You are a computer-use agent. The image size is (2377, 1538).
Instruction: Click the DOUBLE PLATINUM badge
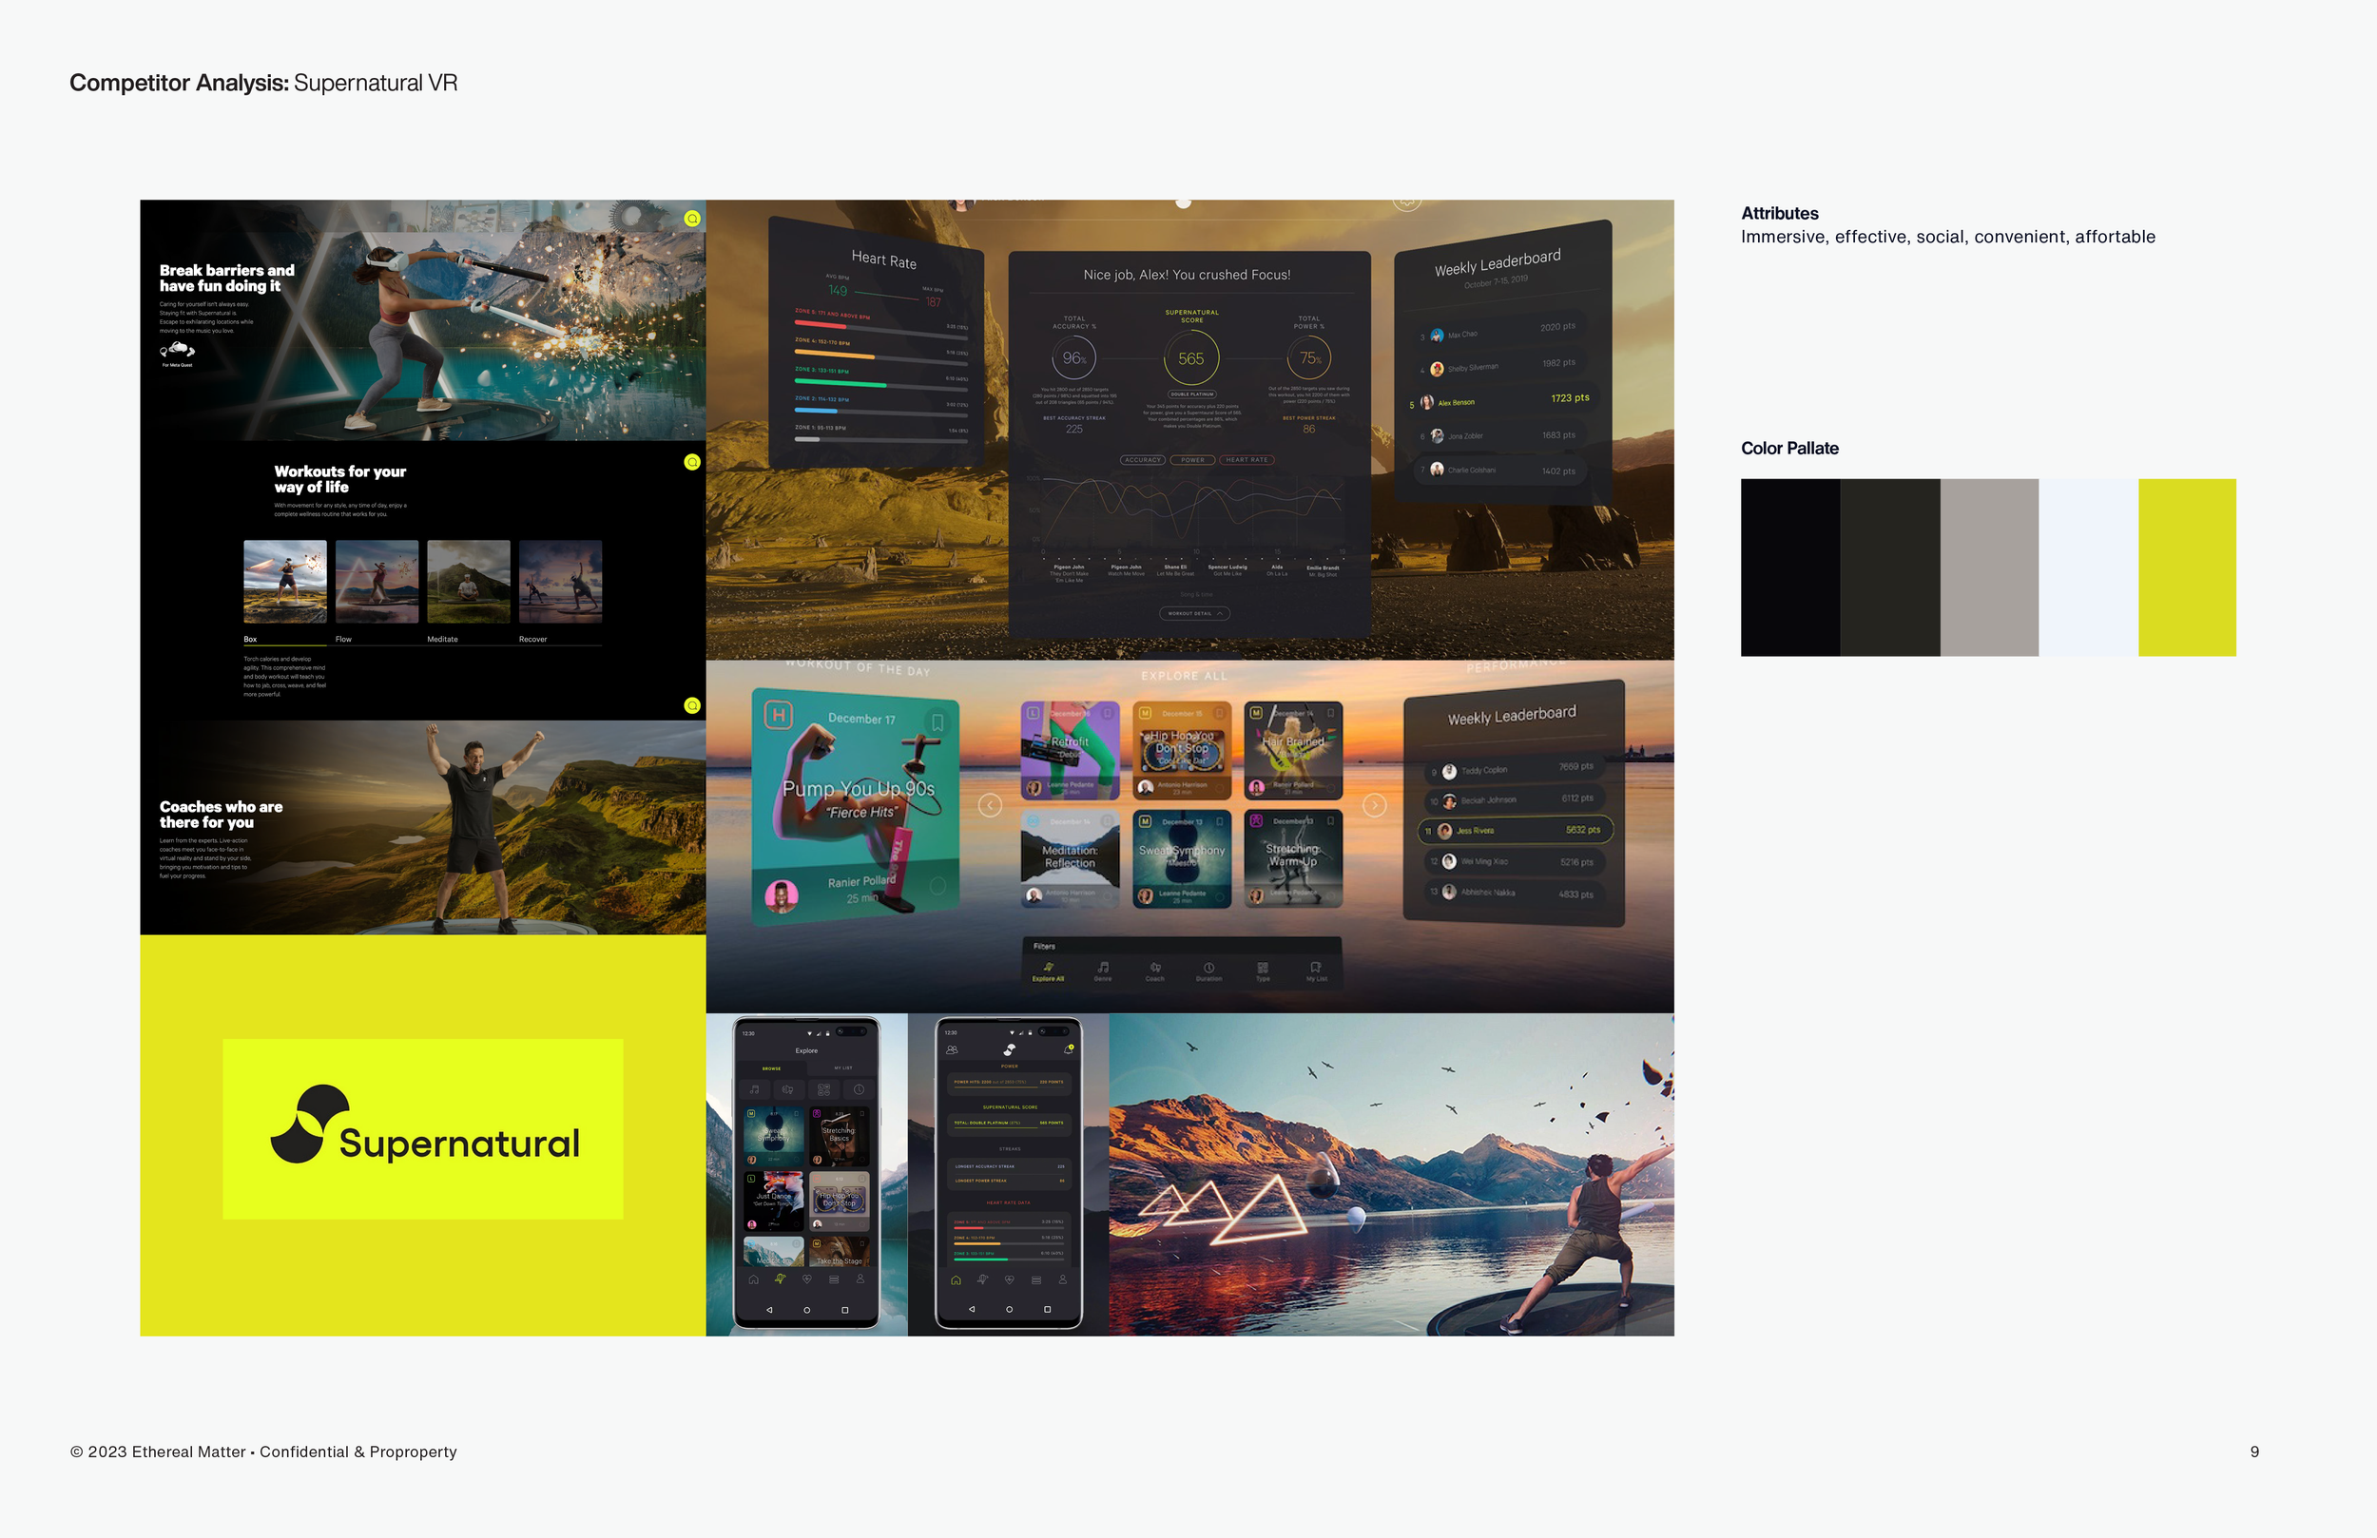pos(1191,394)
